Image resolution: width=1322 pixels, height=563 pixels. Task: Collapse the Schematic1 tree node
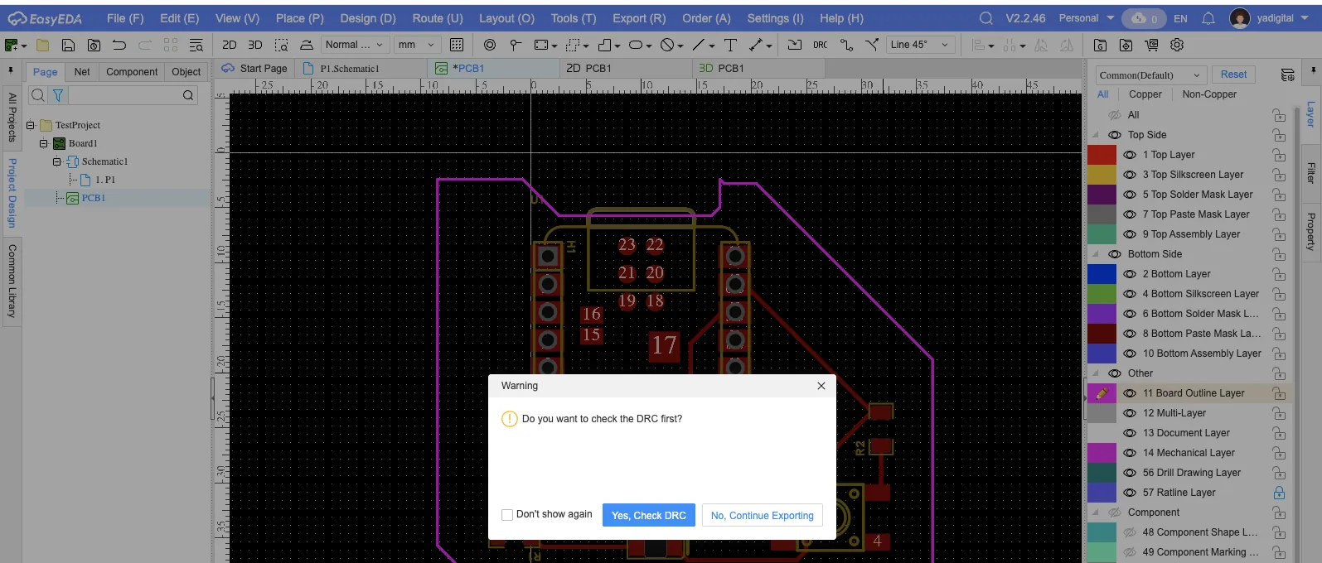[57, 161]
